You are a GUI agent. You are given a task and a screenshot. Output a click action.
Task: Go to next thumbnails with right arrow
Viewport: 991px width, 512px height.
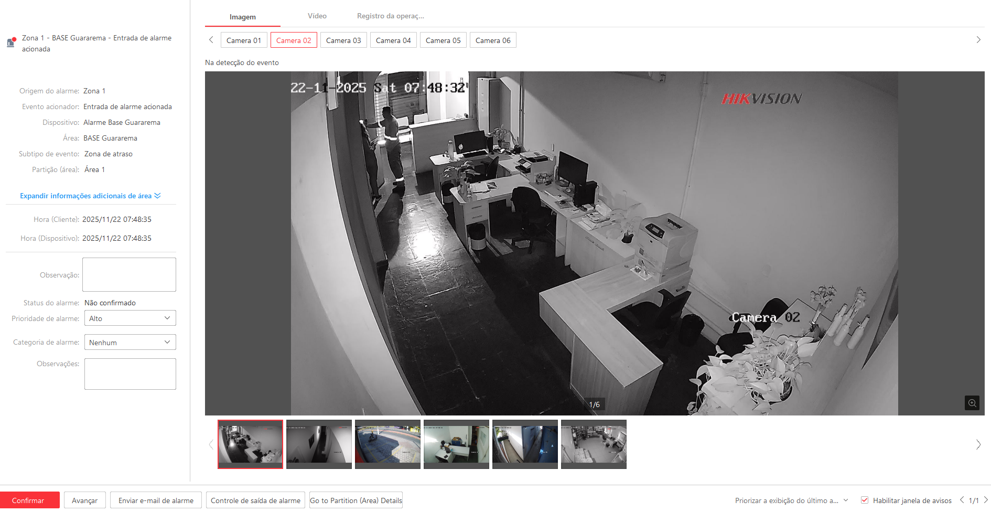coord(978,445)
